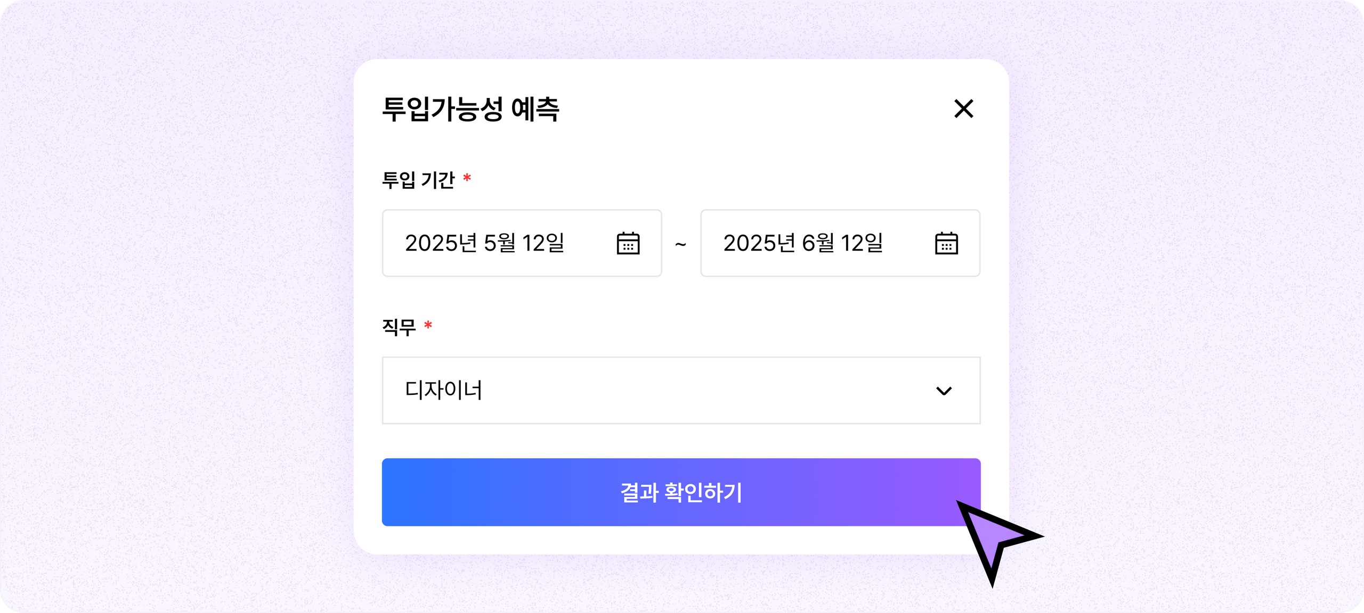Close the 투입가능성 예측 dialog

(x=963, y=109)
